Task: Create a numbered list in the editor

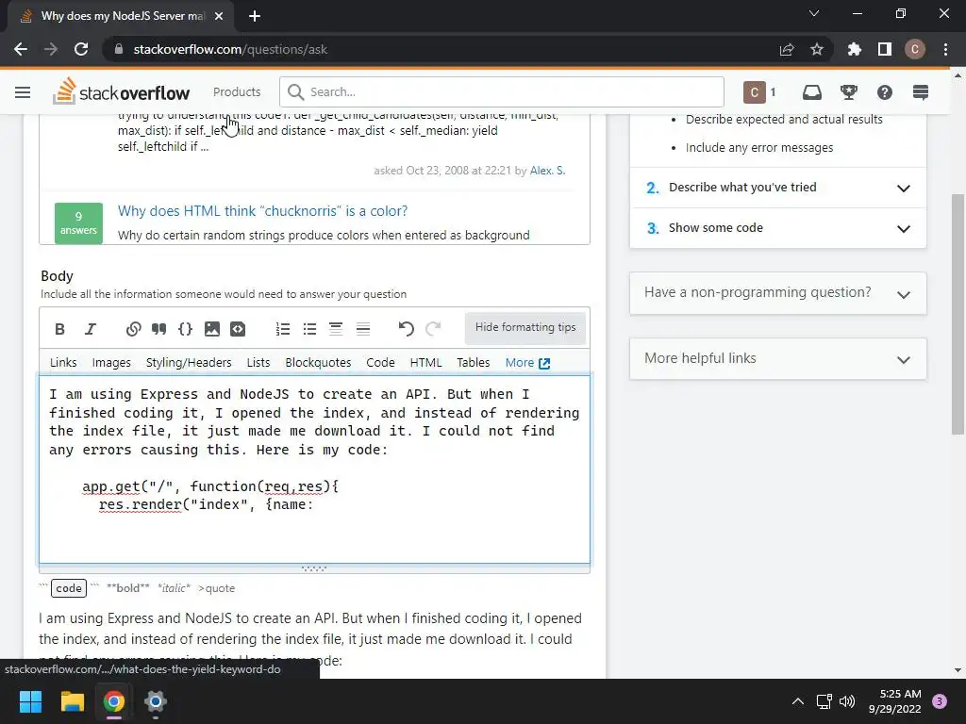Action: [283, 329]
